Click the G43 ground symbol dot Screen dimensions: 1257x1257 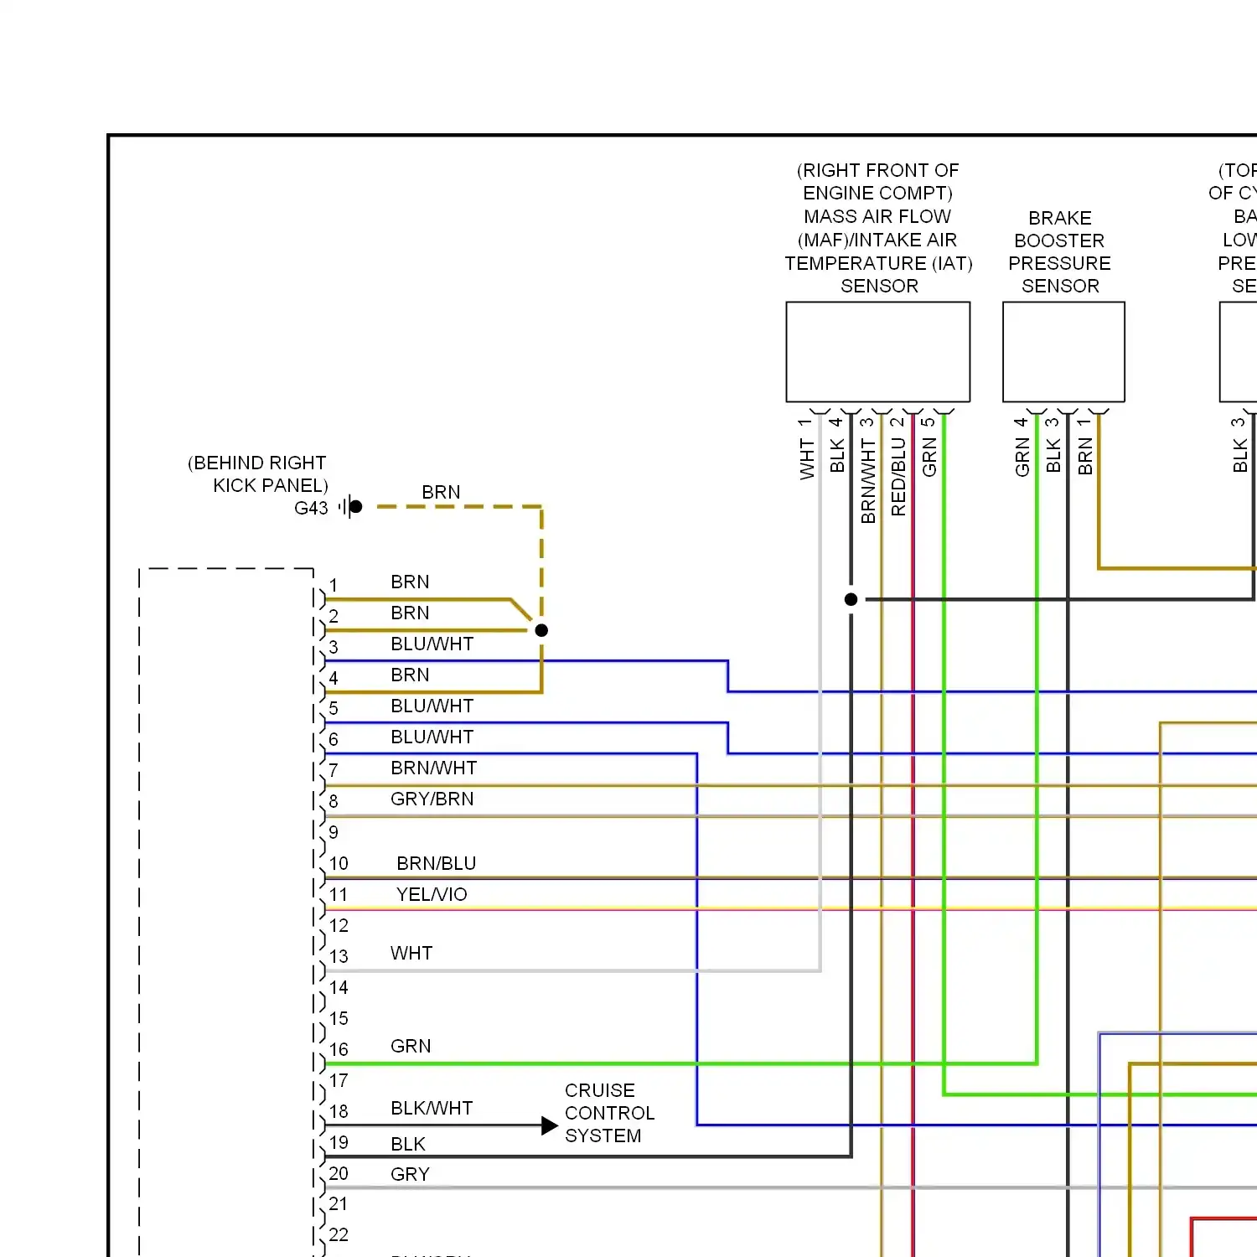[355, 507]
